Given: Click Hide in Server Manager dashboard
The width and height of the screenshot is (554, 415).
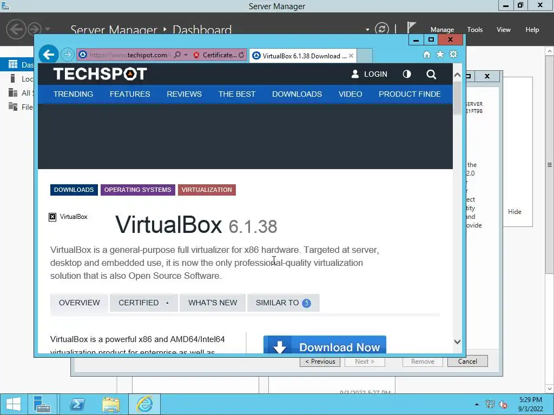Looking at the screenshot, I should point(515,212).
